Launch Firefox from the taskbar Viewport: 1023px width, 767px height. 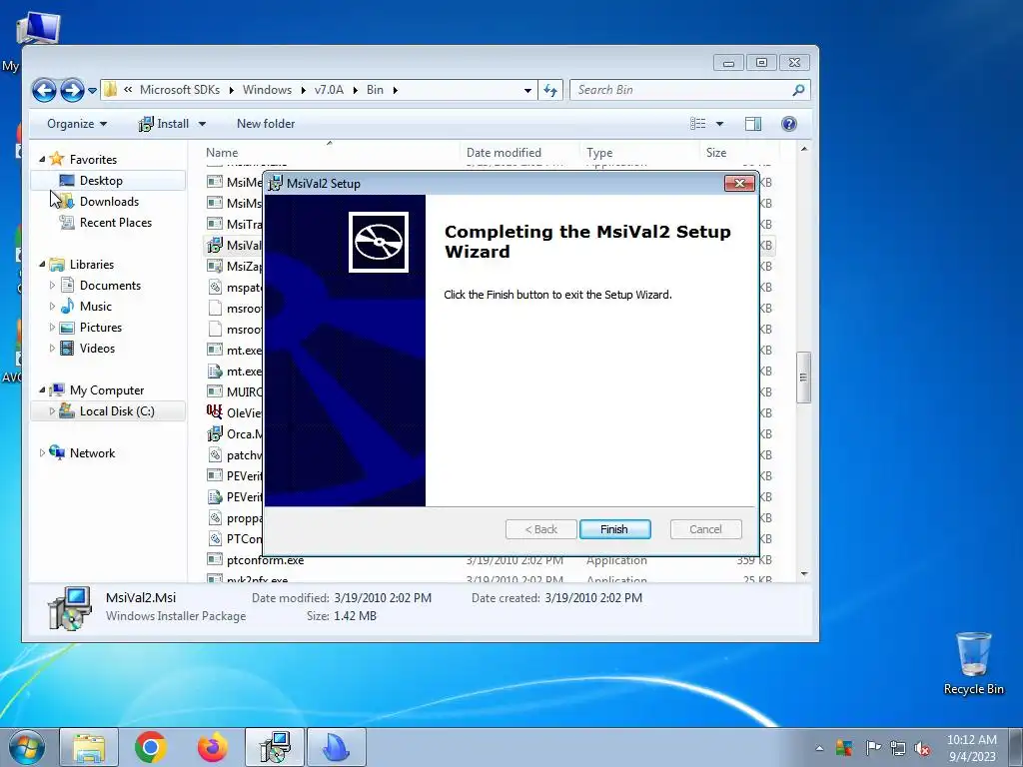pos(213,747)
